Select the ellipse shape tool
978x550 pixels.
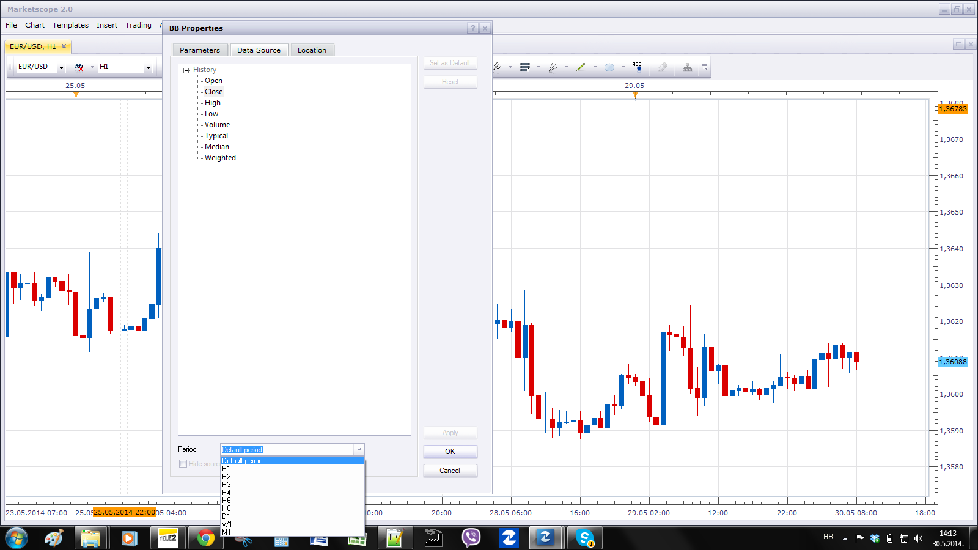coord(609,67)
